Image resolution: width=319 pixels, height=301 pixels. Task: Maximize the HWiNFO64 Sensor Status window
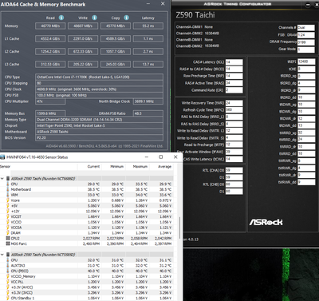(x=161, y=157)
